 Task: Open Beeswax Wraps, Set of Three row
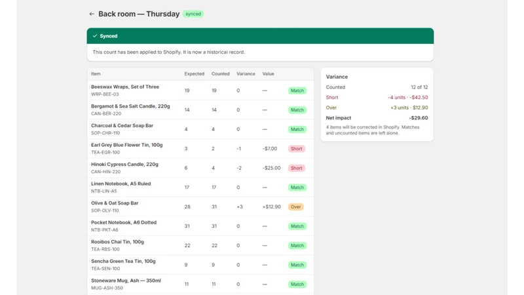coord(200,90)
